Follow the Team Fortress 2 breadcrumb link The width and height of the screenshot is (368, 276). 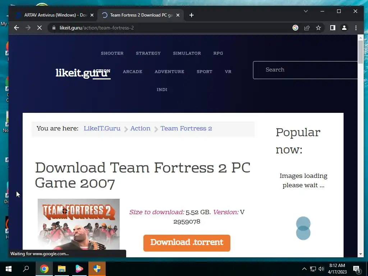click(186, 128)
